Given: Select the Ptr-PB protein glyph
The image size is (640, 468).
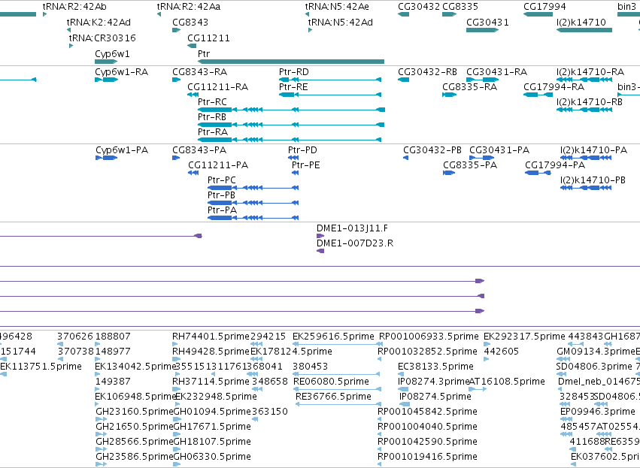Looking at the screenshot, I should point(253,203).
